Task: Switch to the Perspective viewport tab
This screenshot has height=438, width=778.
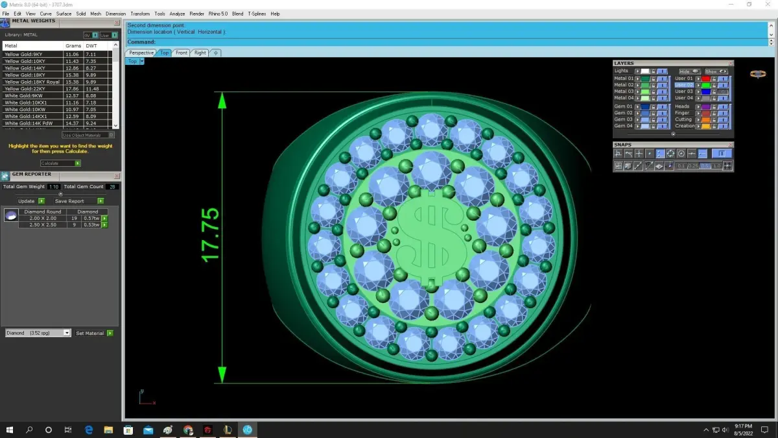Action: pyautogui.click(x=141, y=53)
